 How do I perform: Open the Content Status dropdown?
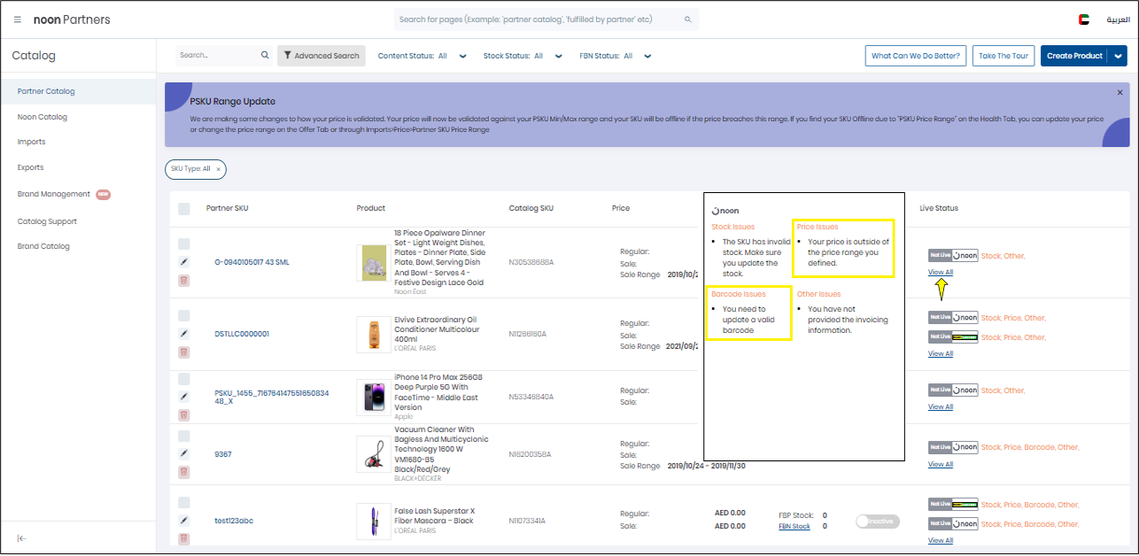[461, 55]
